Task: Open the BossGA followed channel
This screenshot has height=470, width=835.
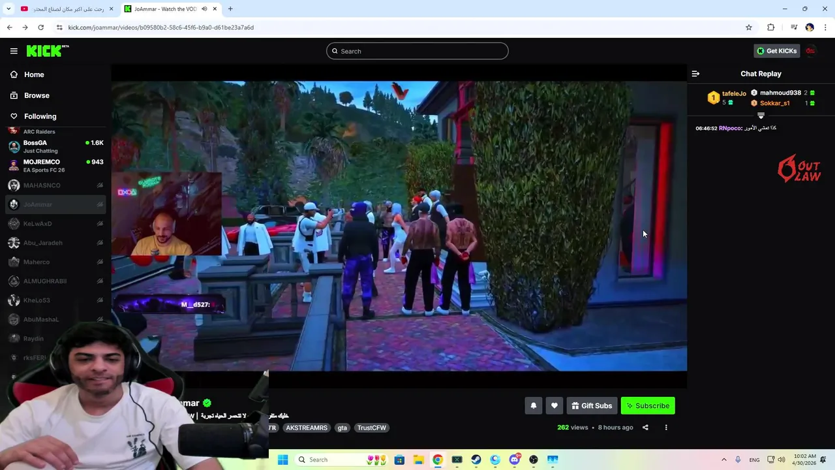Action: (55, 146)
